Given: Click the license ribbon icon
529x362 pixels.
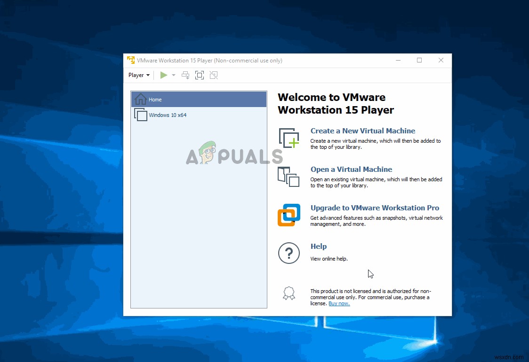Looking at the screenshot, I should pos(289,293).
